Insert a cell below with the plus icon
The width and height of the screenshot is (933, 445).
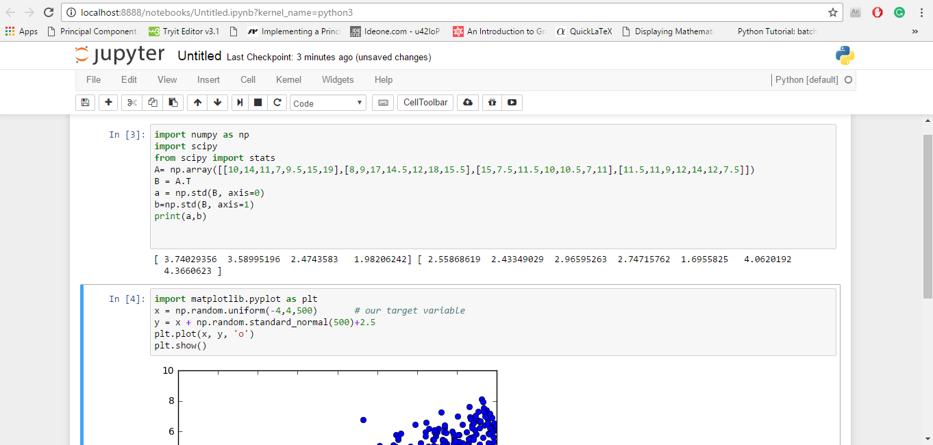coord(108,103)
